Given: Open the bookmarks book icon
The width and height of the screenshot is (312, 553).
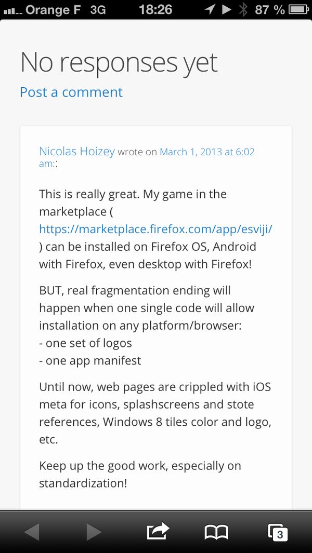Looking at the screenshot, I should 216,532.
